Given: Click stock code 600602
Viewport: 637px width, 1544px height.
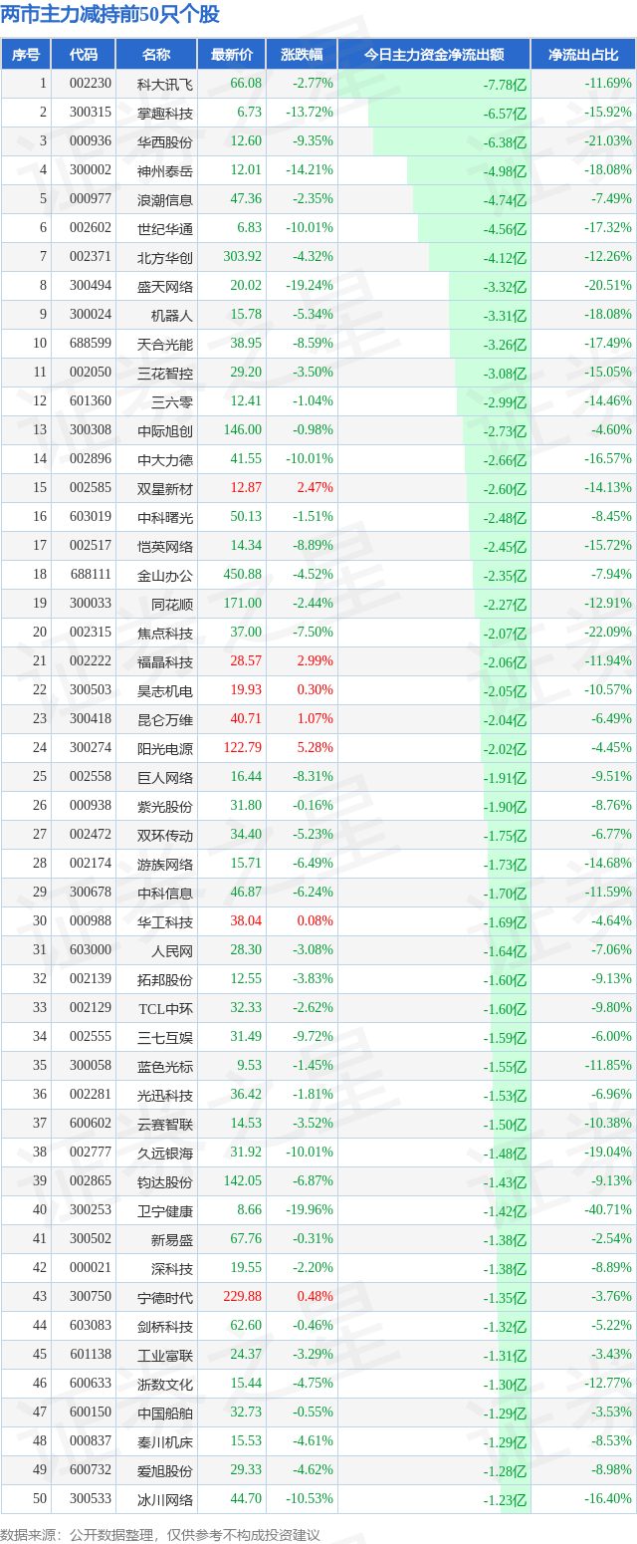Looking at the screenshot, I should click(91, 1124).
